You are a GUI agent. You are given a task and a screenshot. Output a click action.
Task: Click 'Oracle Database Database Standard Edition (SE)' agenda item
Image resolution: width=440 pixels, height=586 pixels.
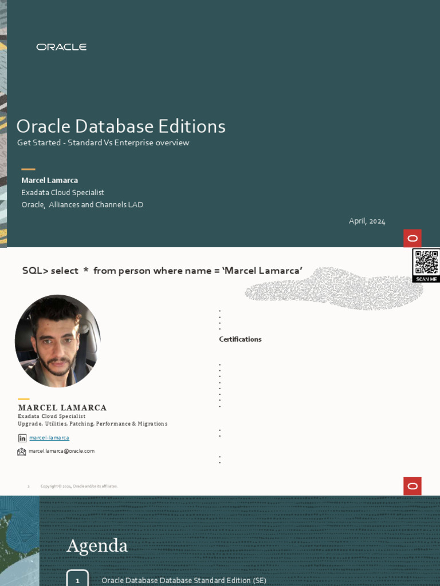(x=184, y=580)
